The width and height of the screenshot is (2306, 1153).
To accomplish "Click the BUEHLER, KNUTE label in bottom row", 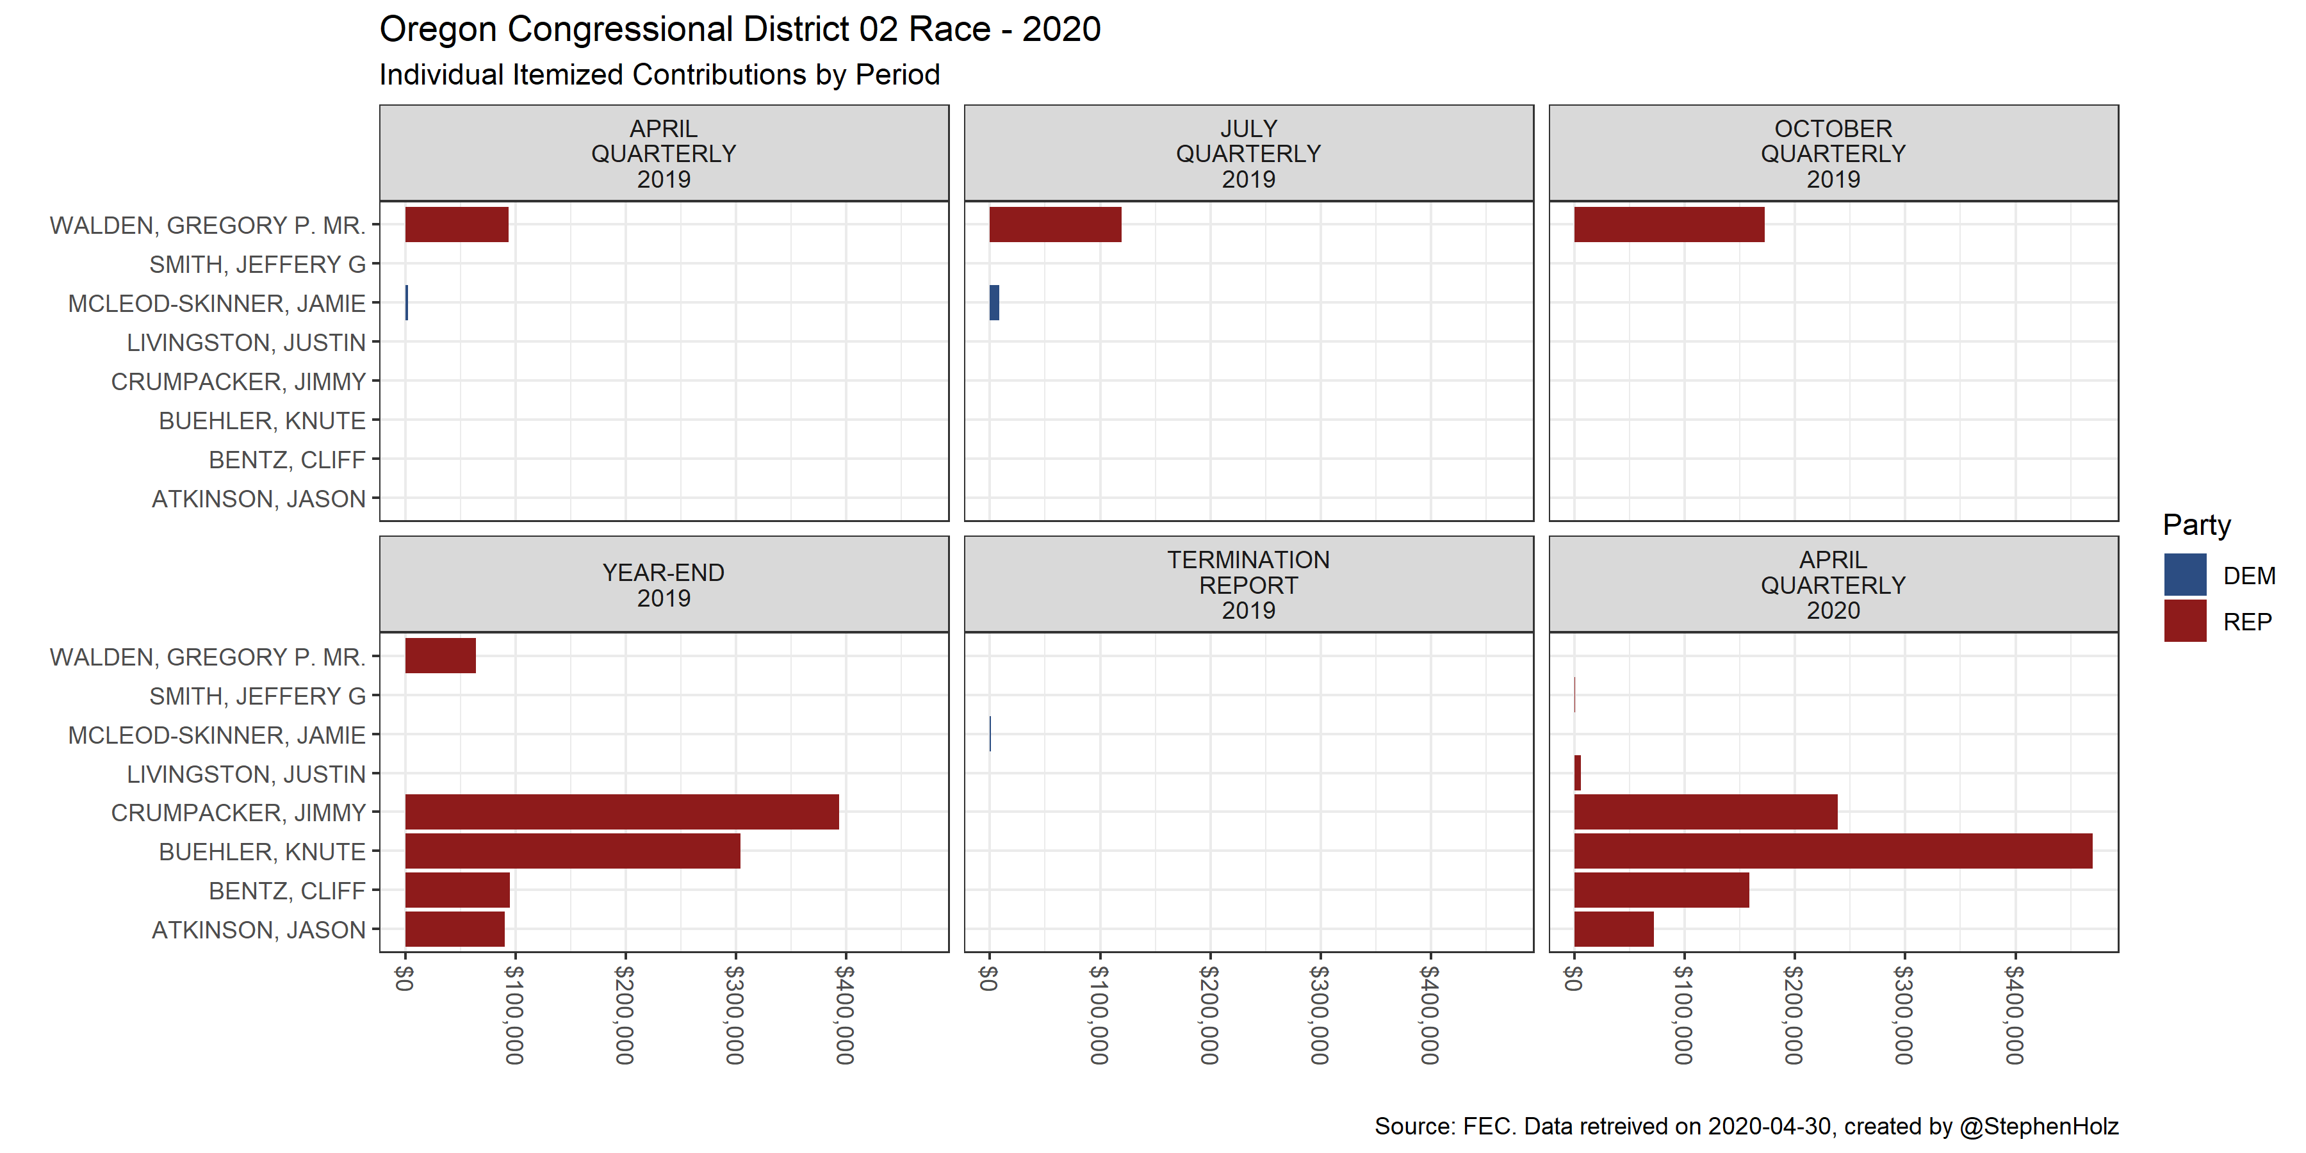I will click(261, 851).
